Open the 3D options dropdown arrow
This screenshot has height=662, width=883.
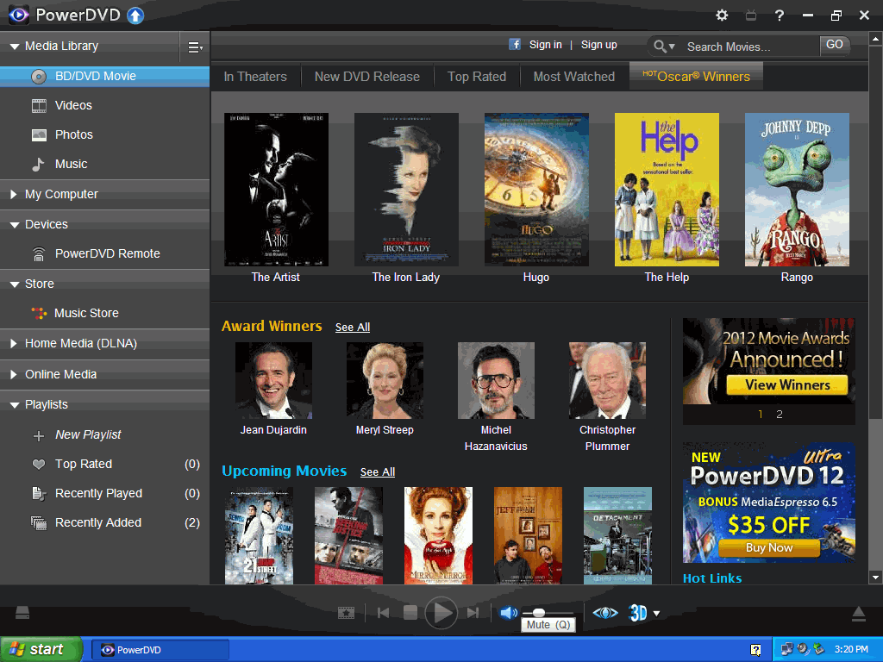[x=657, y=614]
